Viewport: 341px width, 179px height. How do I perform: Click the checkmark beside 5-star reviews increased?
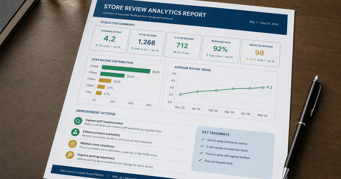click(202, 146)
